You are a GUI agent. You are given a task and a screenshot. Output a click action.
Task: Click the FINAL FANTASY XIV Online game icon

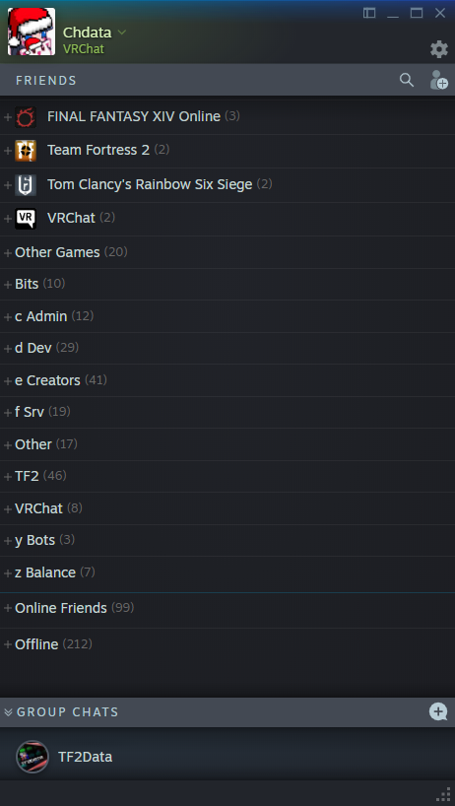coord(26,117)
